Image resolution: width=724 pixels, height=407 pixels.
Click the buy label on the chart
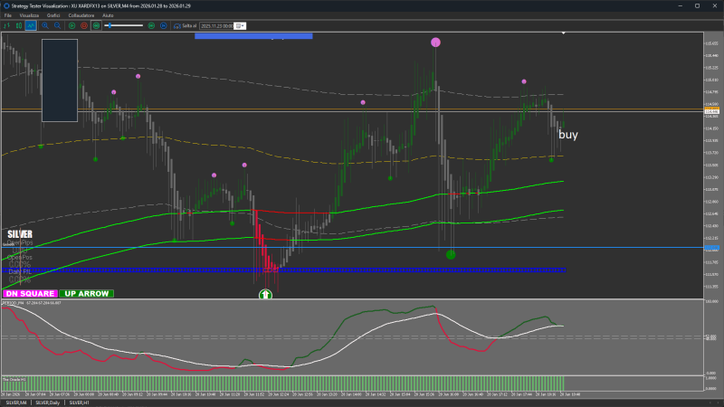pos(568,135)
